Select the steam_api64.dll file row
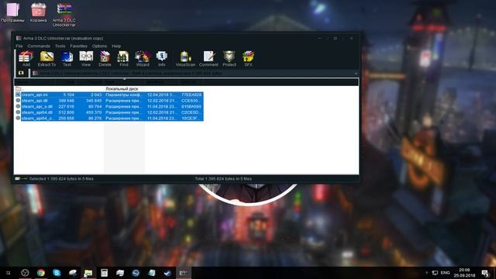 109,112
